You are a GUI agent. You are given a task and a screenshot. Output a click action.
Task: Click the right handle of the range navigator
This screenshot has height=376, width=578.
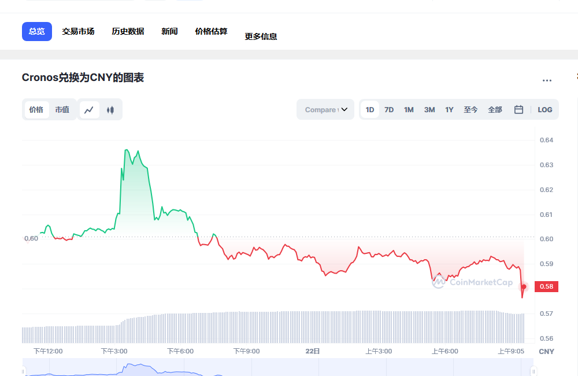[533, 371]
